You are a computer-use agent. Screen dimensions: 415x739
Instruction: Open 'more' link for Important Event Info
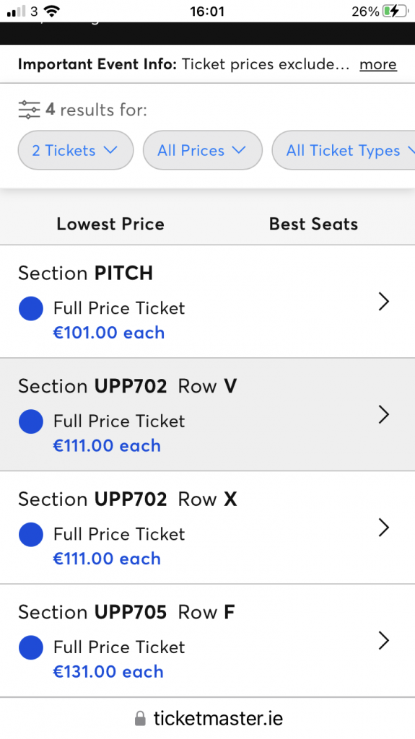coord(378,64)
